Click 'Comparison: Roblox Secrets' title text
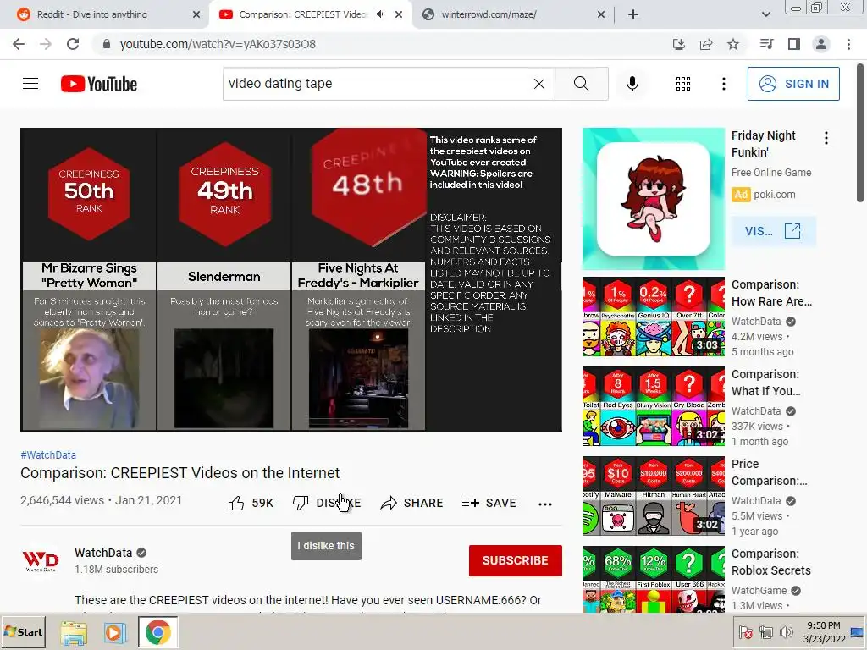Screen dimensions: 867x650 pyautogui.click(x=770, y=562)
